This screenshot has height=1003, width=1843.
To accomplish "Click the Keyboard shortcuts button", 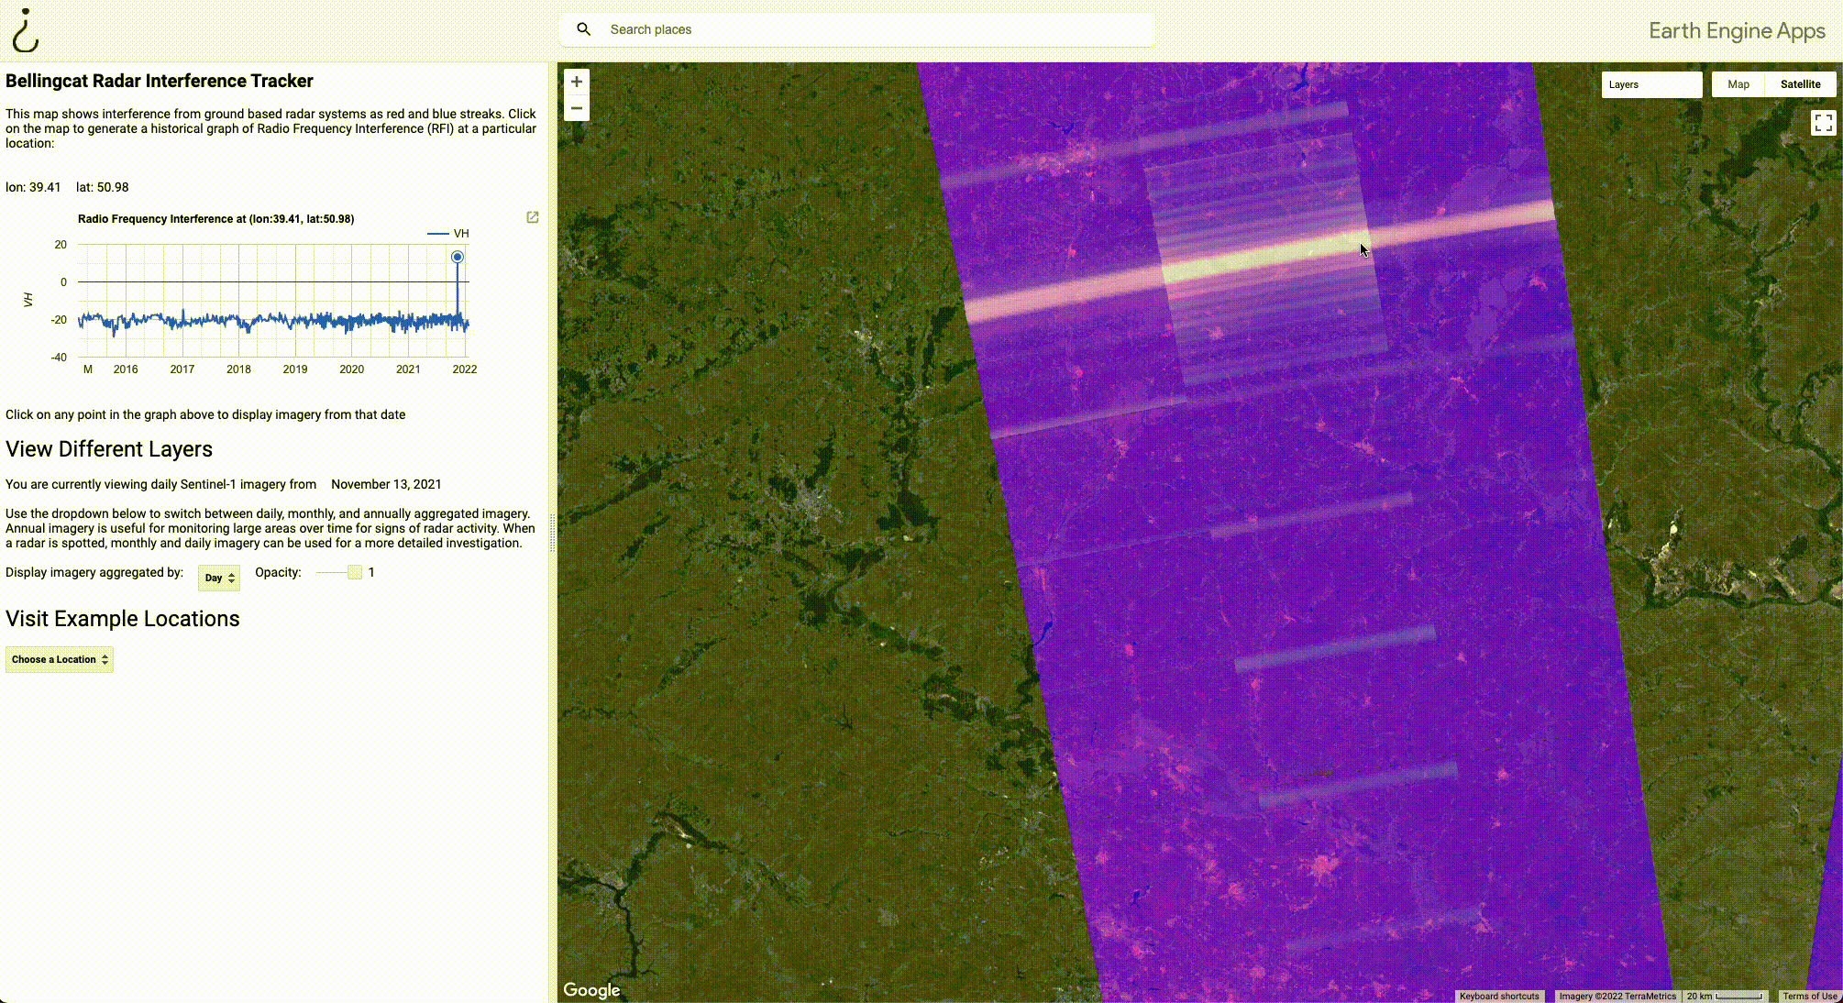I will pos(1499,996).
